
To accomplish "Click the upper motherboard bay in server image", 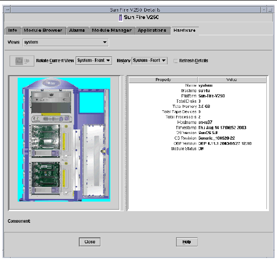I will (x=45, y=138).
